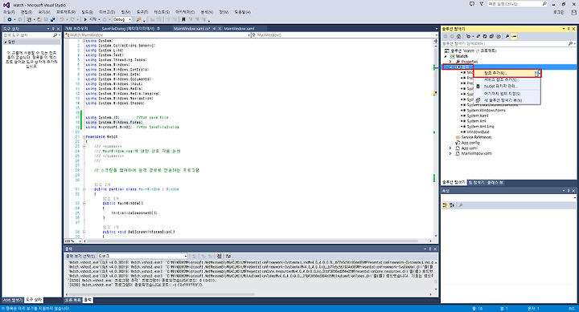This screenshot has height=312, width=579.
Task: Open the 빌드(B) menu
Action: pyautogui.click(x=87, y=12)
